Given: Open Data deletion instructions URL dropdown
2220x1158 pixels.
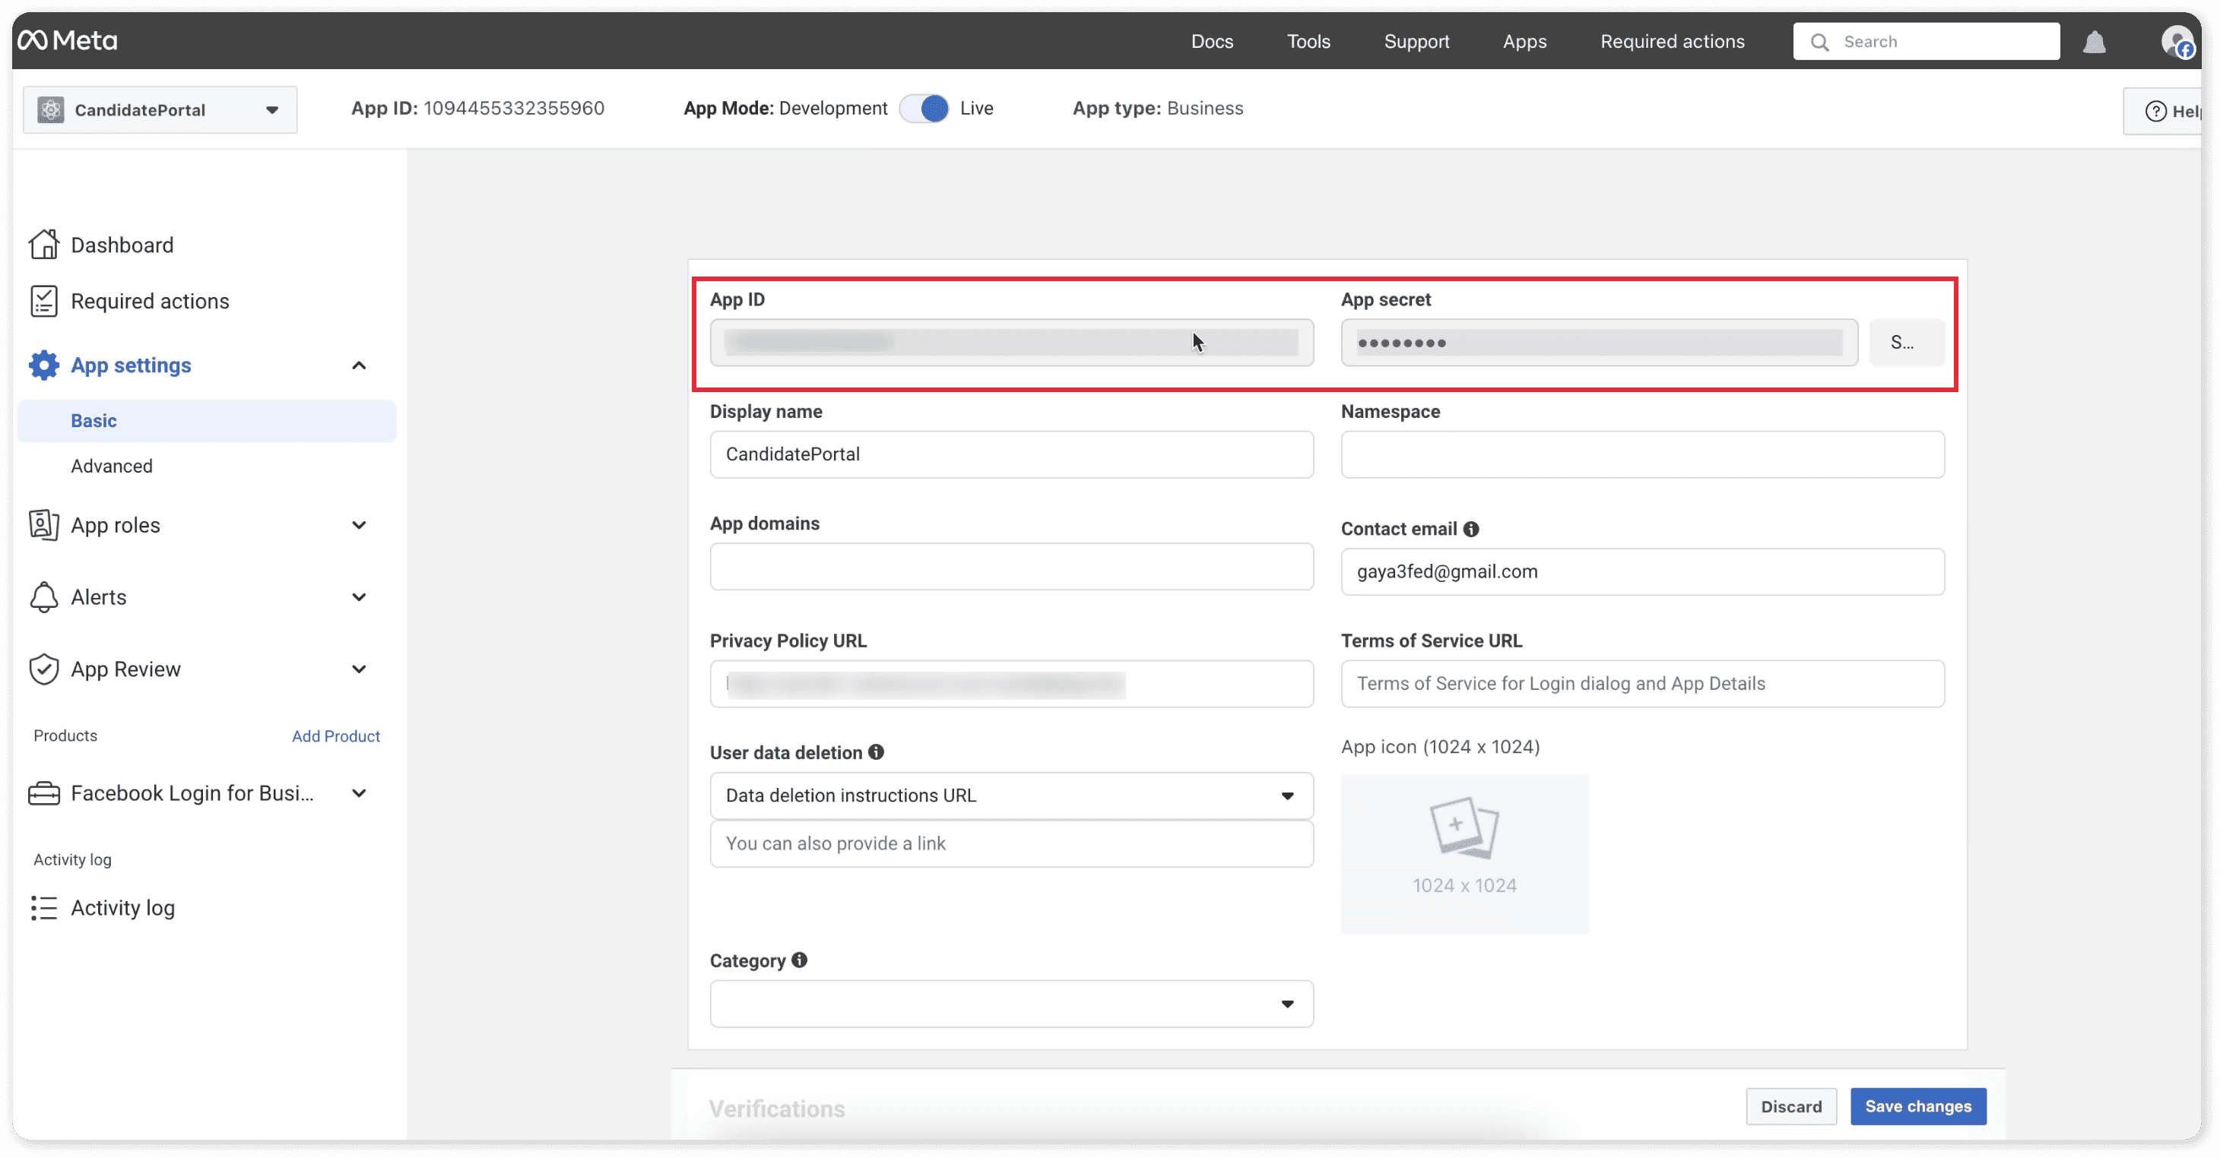Looking at the screenshot, I should point(1011,796).
